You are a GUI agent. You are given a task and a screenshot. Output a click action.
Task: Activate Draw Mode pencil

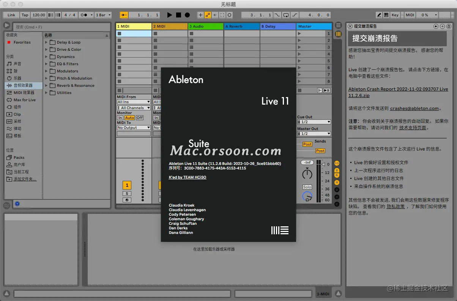[x=379, y=15]
